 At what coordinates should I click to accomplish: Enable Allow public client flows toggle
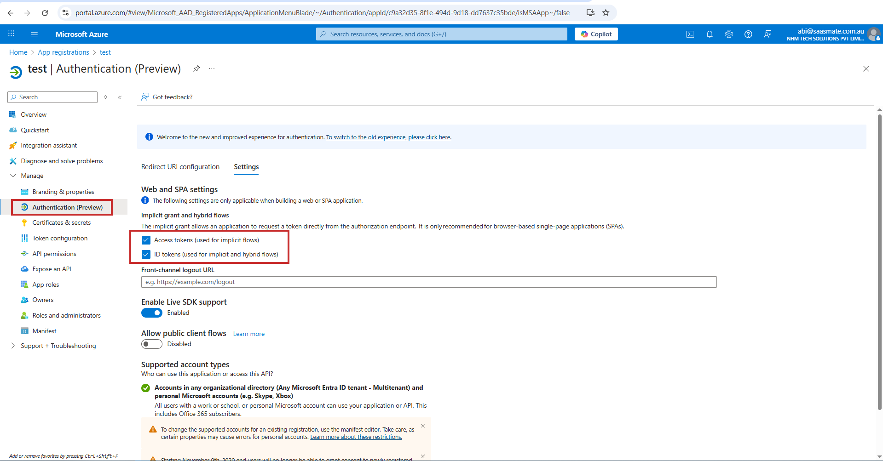[152, 344]
